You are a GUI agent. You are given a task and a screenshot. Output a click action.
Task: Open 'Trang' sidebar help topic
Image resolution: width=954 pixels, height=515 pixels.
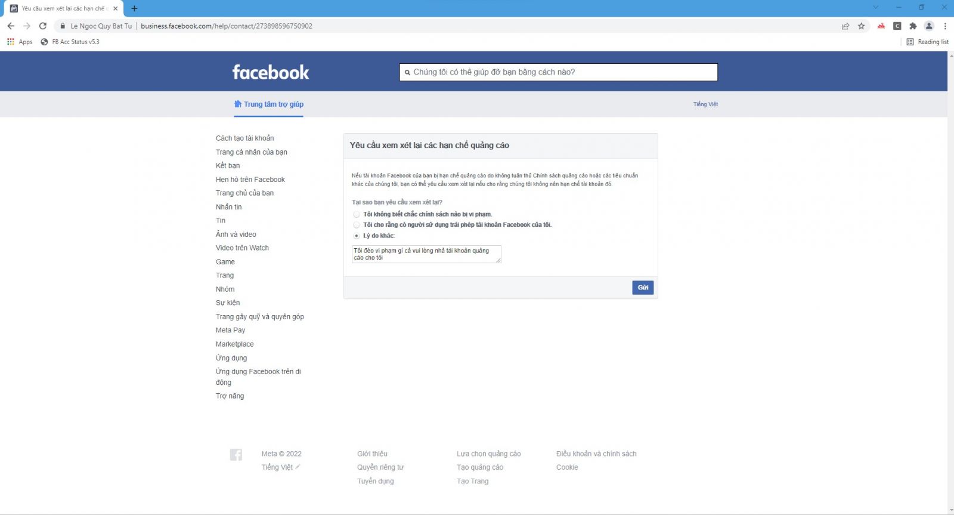point(225,276)
